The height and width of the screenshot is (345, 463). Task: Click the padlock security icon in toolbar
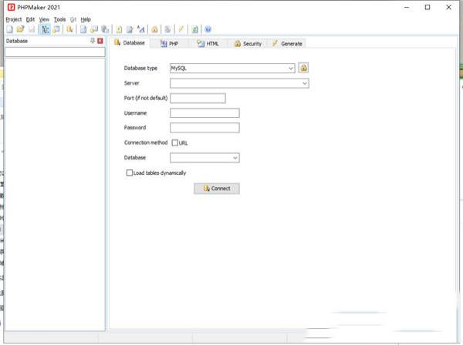[155, 29]
